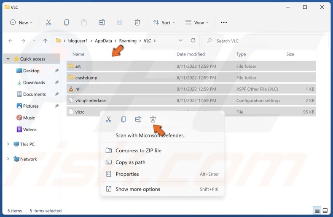Click VLC in the address breadcrumb
The width and height of the screenshot is (333, 217).
pos(147,41)
